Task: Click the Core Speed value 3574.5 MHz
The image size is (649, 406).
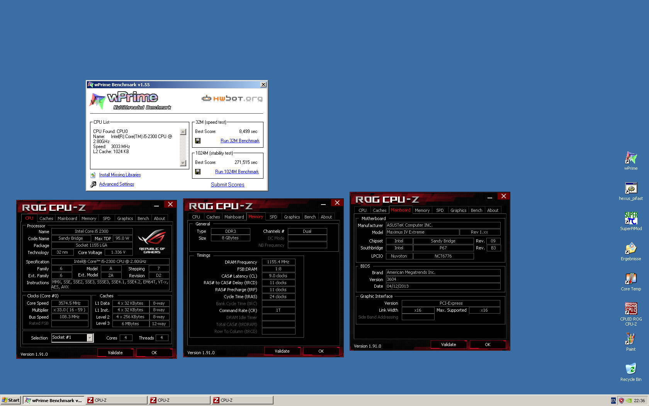Action: tap(70, 303)
